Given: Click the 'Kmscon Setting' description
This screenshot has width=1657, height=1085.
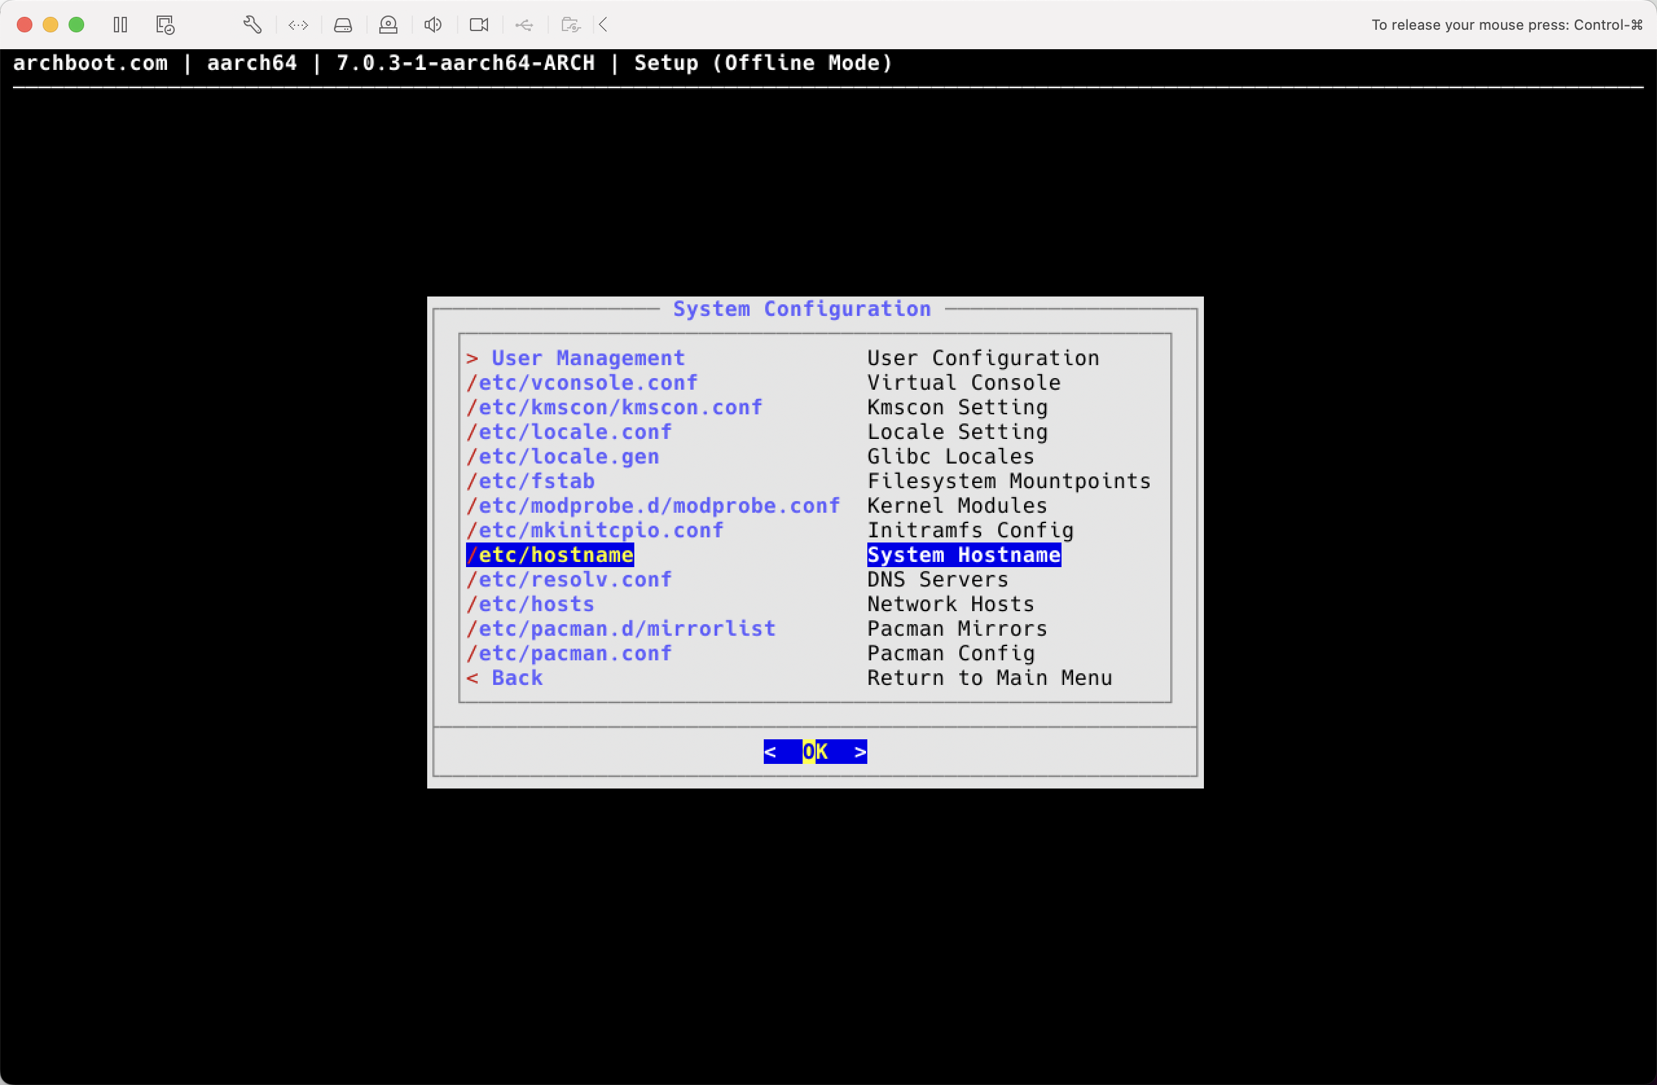Looking at the screenshot, I should coord(957,407).
